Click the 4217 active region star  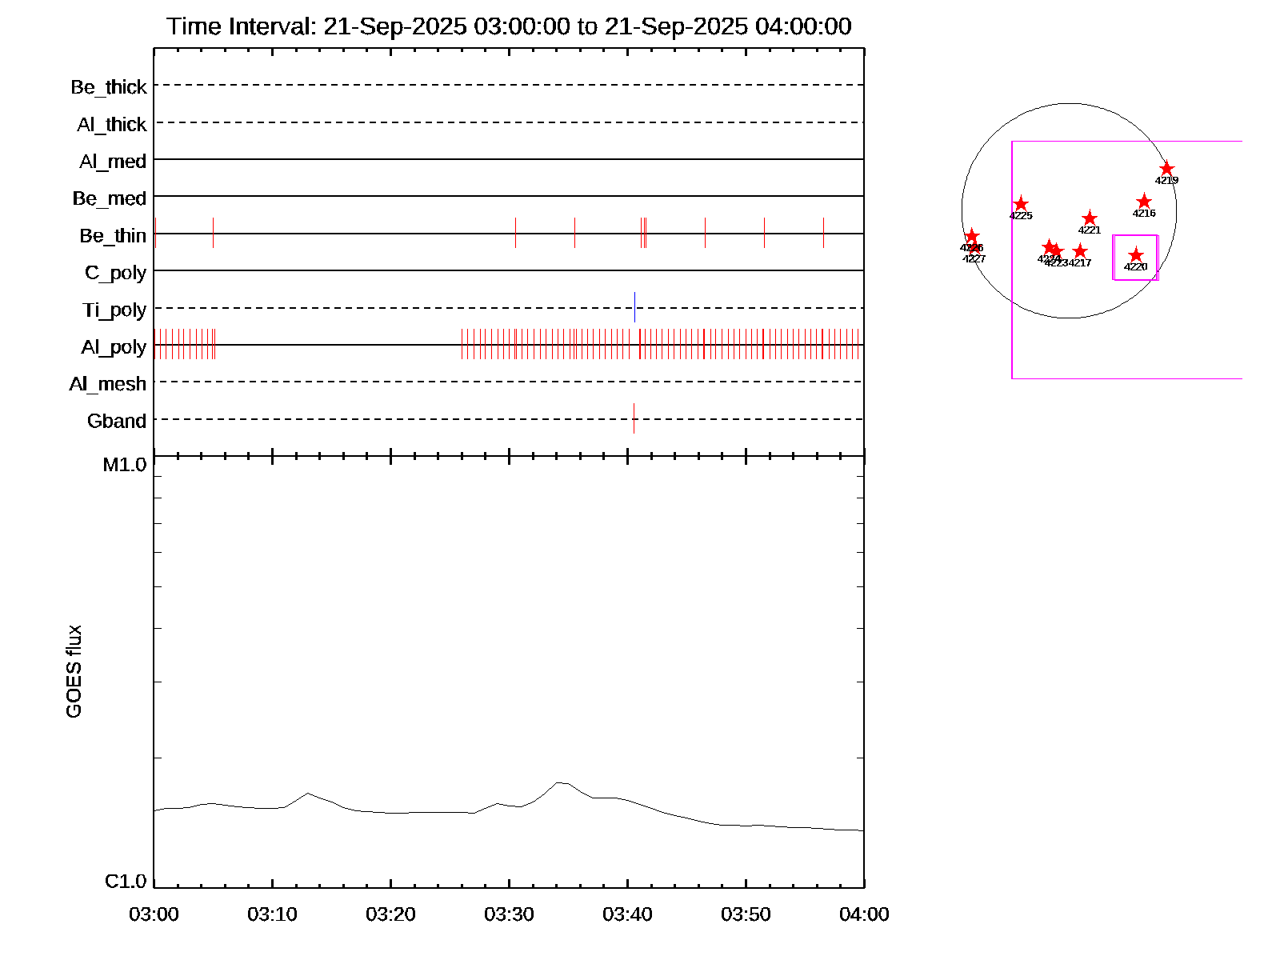(1080, 251)
